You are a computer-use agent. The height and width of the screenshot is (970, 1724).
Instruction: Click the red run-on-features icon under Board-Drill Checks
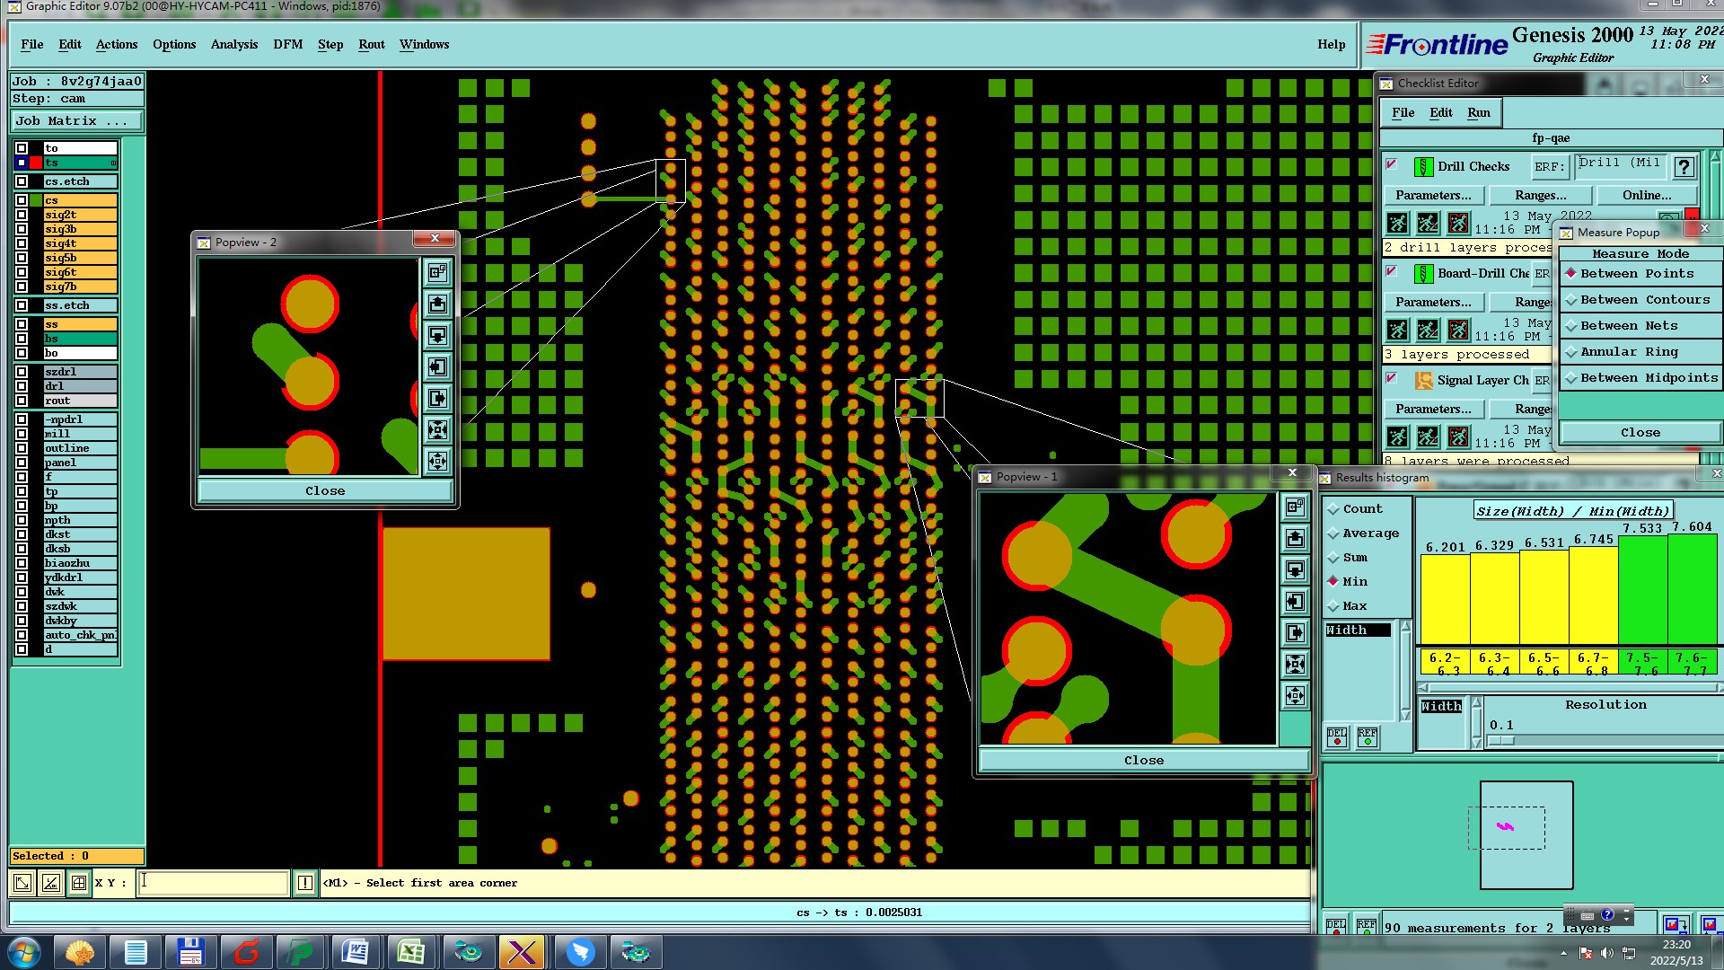[x=1458, y=330]
